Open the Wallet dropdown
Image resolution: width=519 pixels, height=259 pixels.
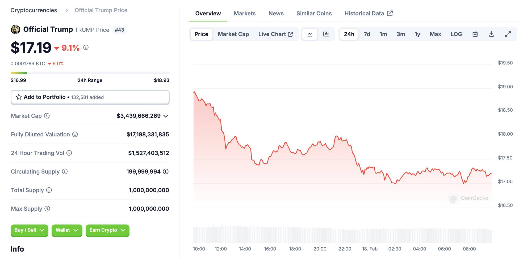pyautogui.click(x=67, y=230)
